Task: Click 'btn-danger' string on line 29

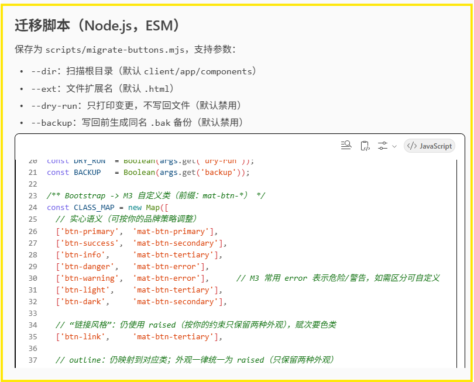Action: (x=87, y=267)
